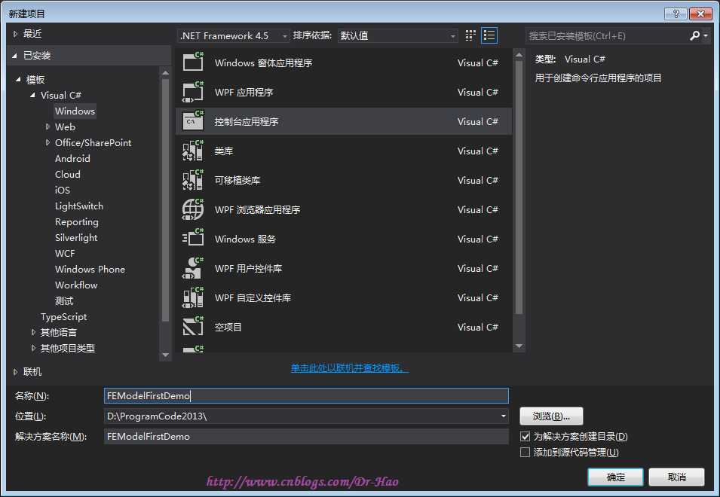The image size is (720, 497).
Task: Click the template list scrollbar down arrow
Action: [519, 346]
